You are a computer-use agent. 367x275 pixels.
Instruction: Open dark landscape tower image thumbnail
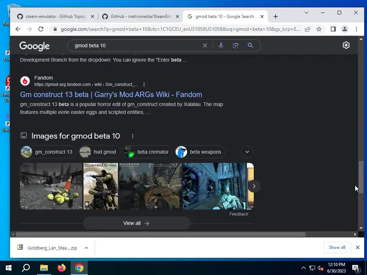pyautogui.click(x=151, y=186)
